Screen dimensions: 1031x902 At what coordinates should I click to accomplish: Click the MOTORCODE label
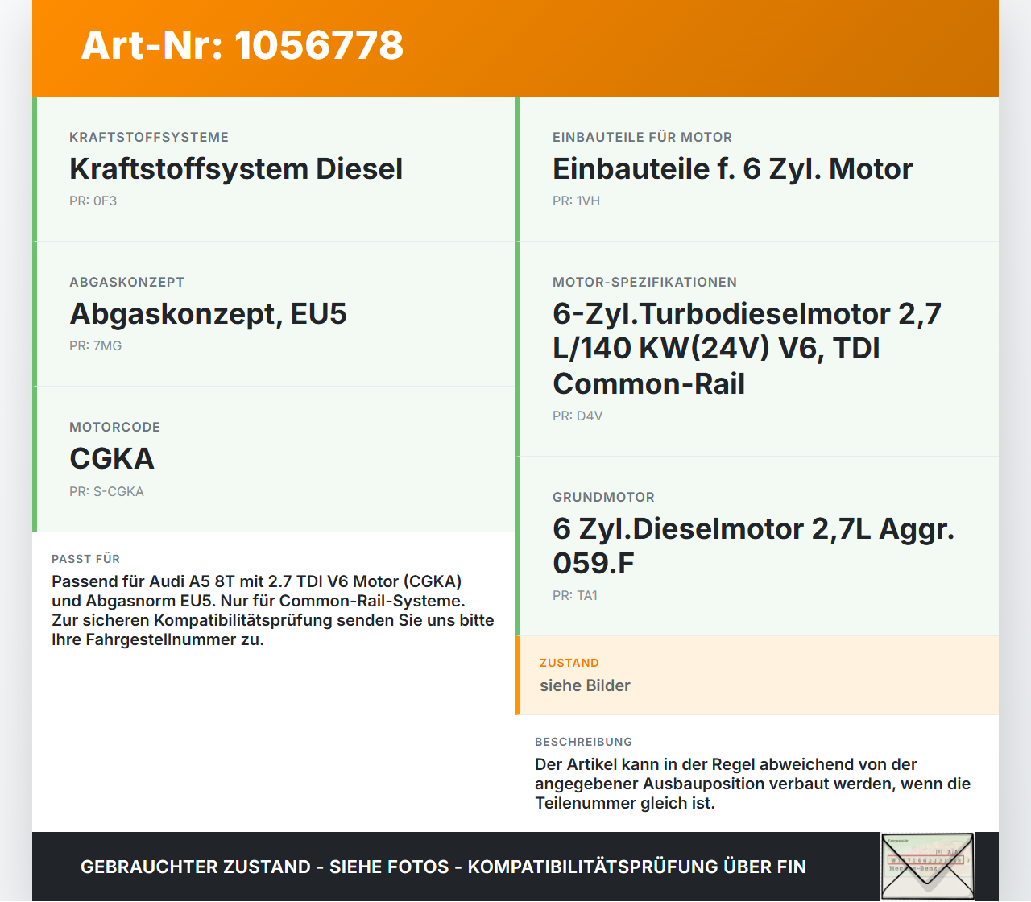pyautogui.click(x=115, y=428)
